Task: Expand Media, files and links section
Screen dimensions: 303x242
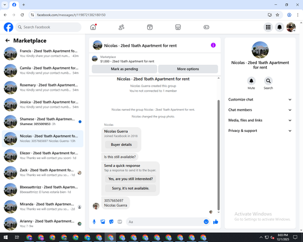Action: pyautogui.click(x=260, y=120)
